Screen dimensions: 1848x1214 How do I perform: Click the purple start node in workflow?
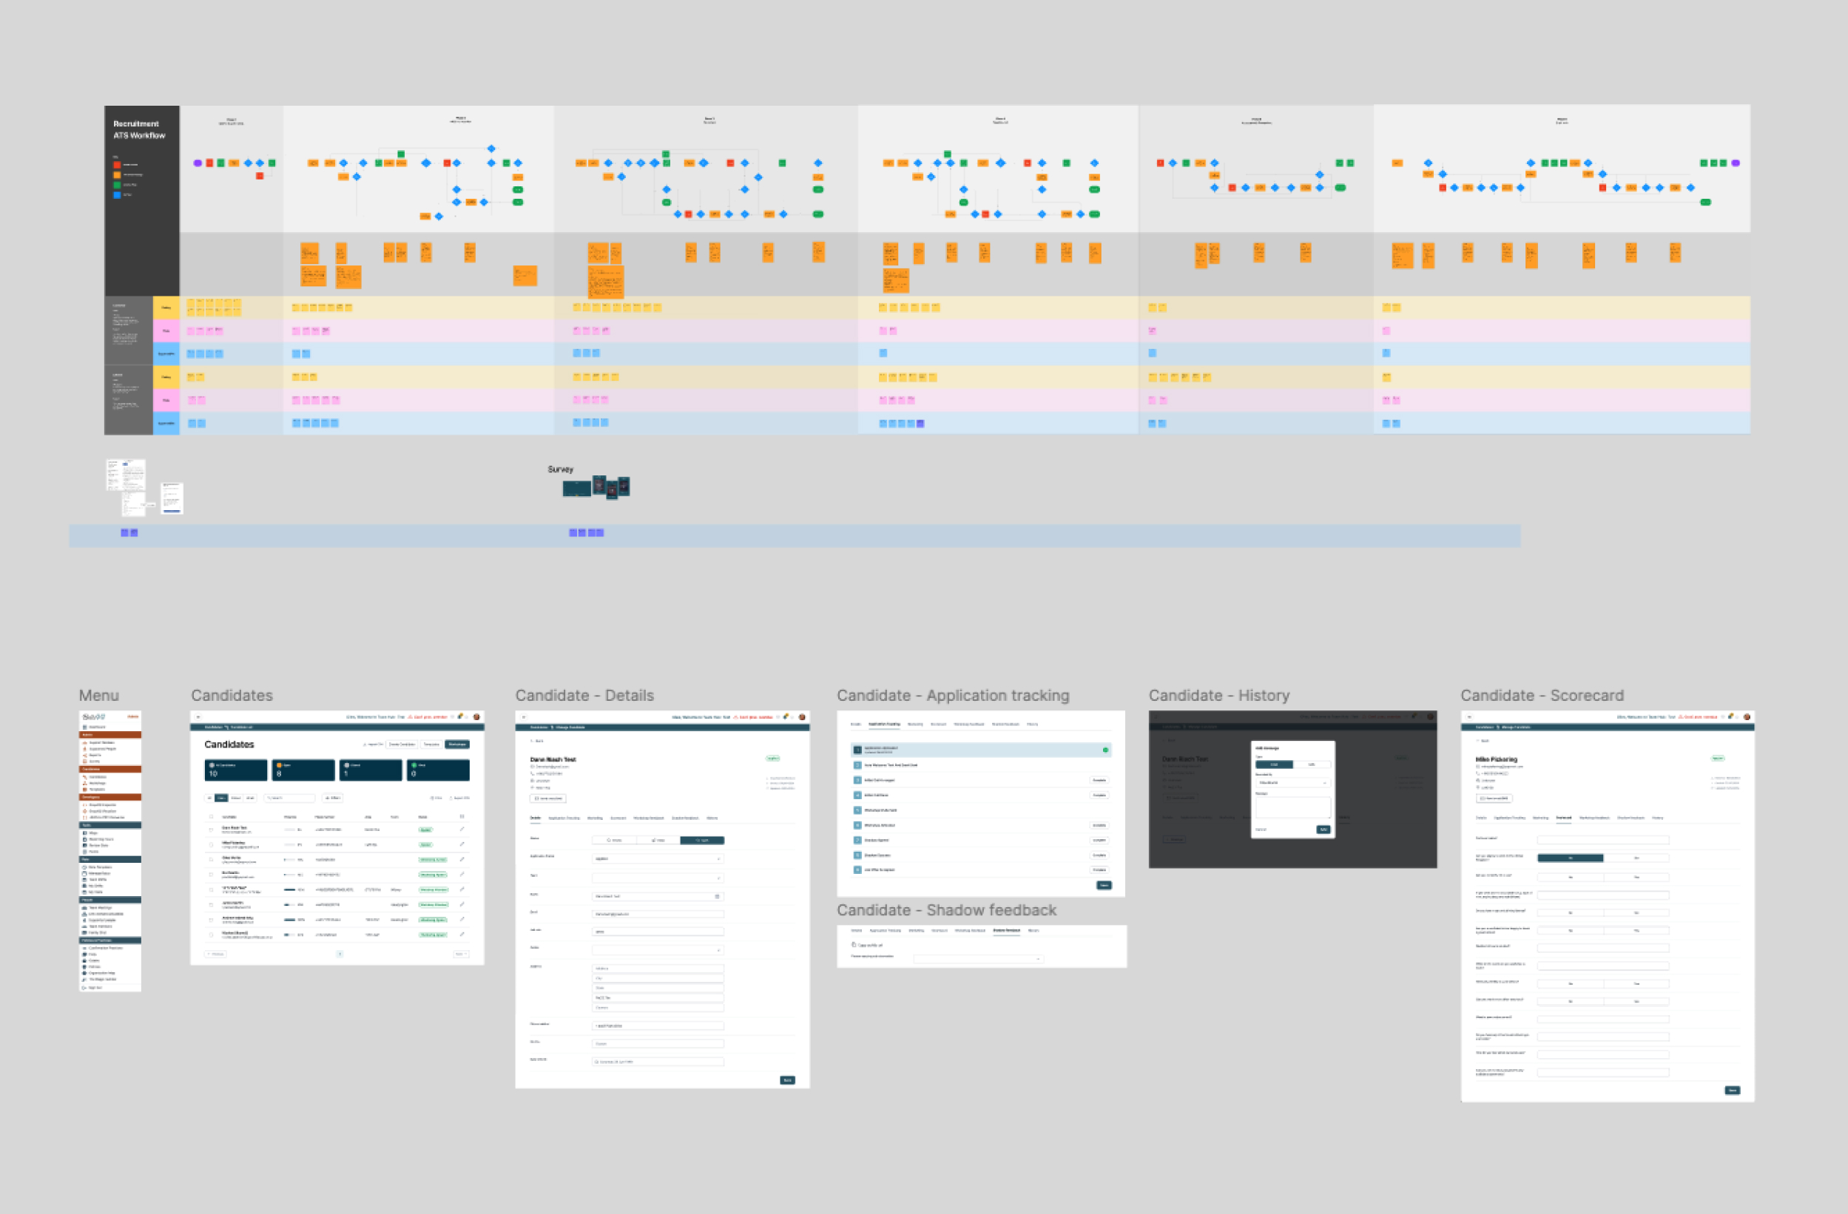pyautogui.click(x=198, y=163)
